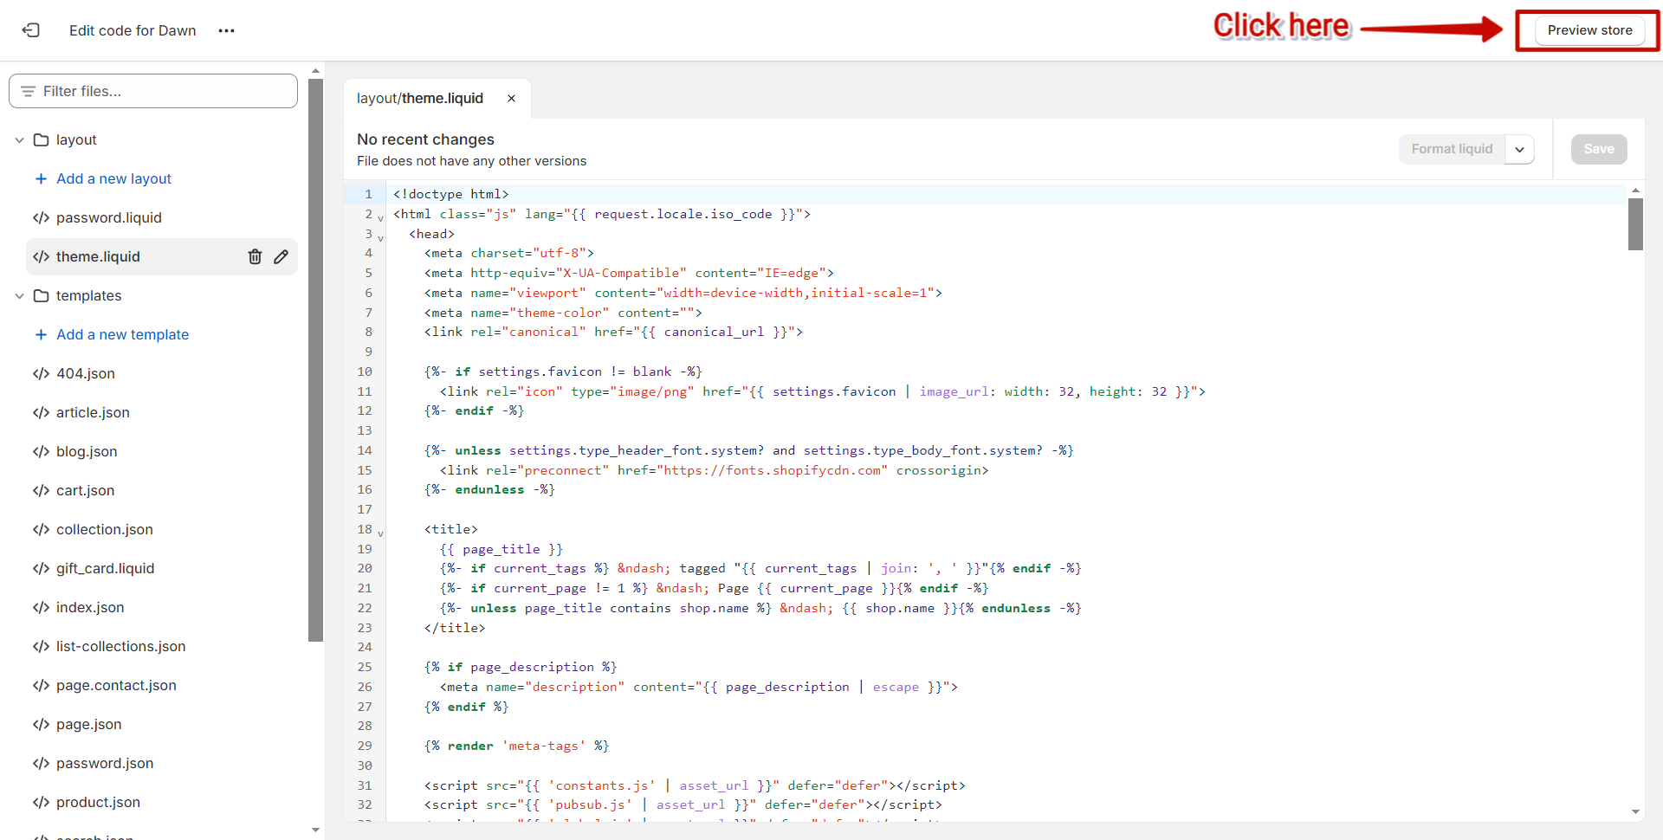Click the page_title line in the editor
This screenshot has height=840, width=1663.
pos(501,549)
